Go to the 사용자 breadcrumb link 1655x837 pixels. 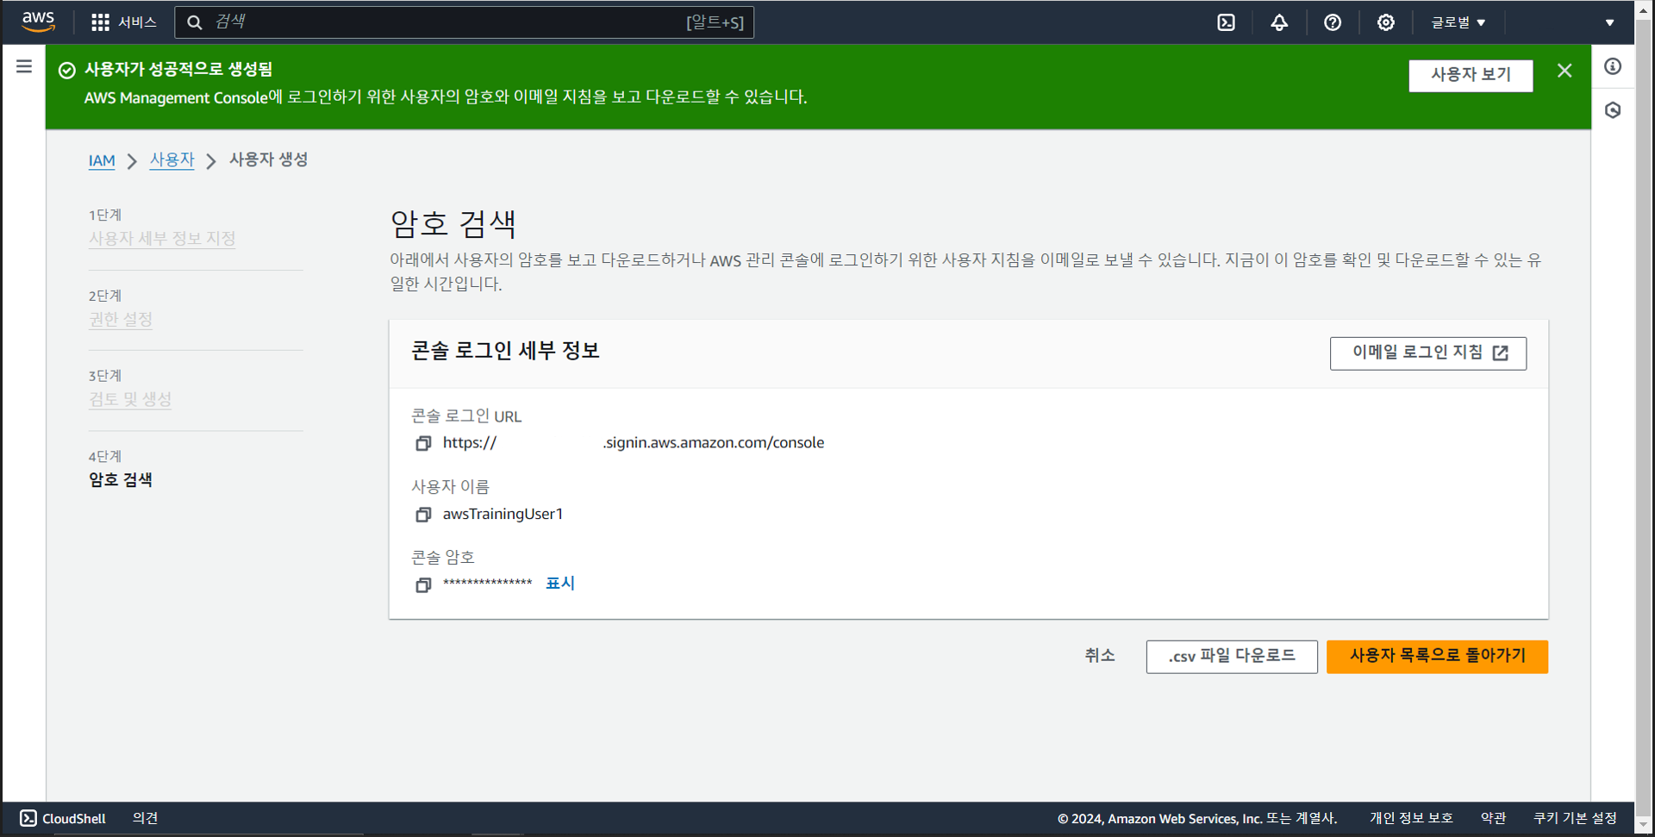click(x=172, y=159)
